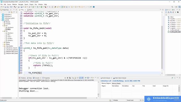Click the editor vertical scrollbar
This screenshot has width=181, height=102.
point(162,47)
